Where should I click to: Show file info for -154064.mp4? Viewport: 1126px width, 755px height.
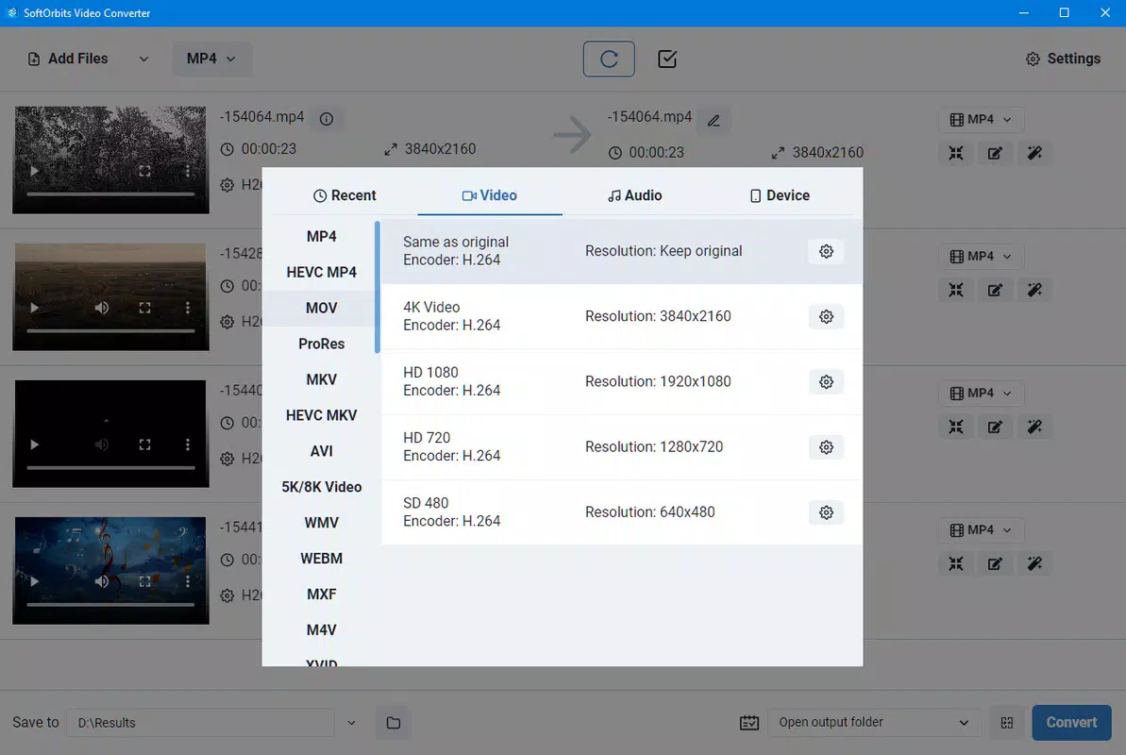[x=326, y=119]
